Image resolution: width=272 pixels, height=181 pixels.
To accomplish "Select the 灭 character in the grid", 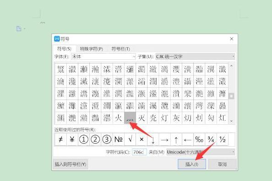I will pyautogui.click(x=141, y=118).
